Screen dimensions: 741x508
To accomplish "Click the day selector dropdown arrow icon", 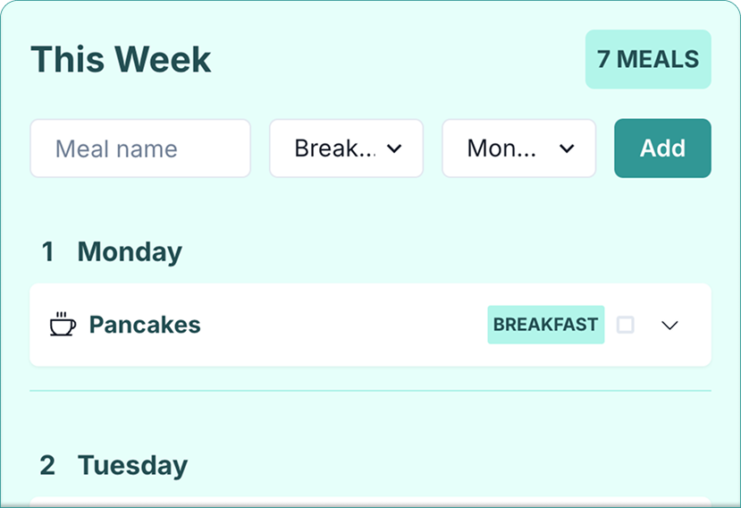I will click(x=567, y=148).
